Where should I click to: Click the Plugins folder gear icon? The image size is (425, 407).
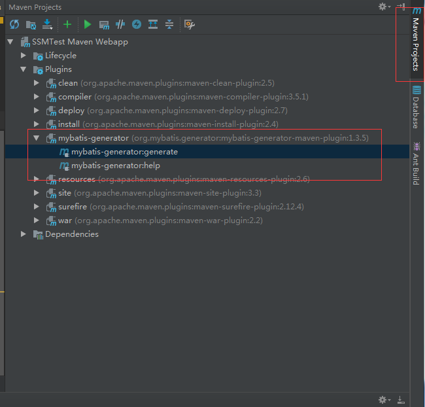(x=38, y=70)
